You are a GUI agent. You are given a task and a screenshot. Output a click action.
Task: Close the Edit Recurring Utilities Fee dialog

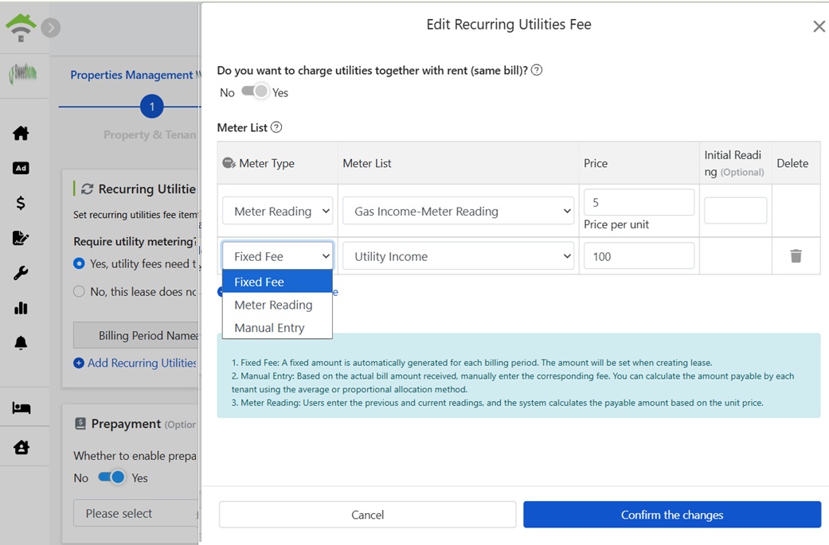[819, 26]
